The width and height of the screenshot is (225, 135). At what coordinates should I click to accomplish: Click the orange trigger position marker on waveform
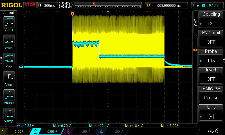[x=72, y=14]
